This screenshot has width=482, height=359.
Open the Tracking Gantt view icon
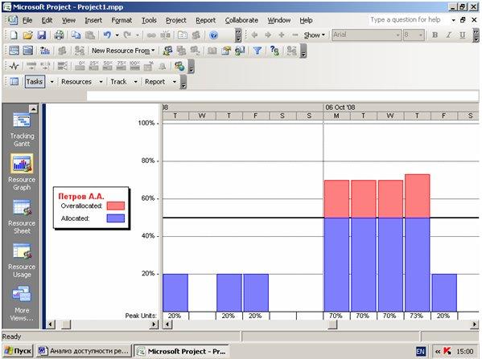click(x=22, y=120)
